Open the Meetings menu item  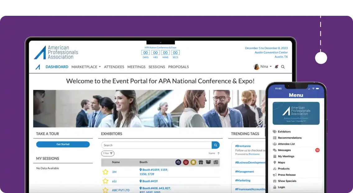pos(136,67)
